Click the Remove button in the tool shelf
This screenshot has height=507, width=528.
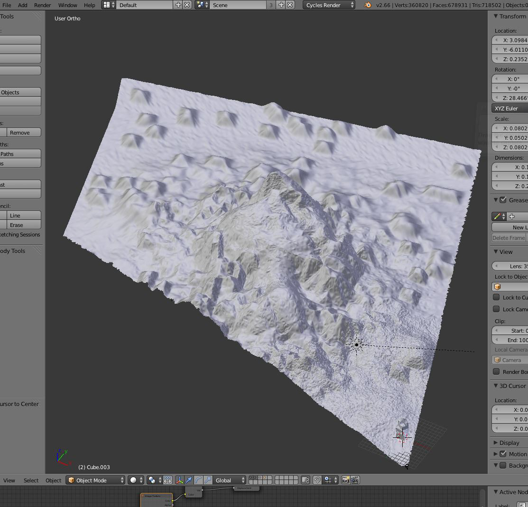pyautogui.click(x=24, y=133)
